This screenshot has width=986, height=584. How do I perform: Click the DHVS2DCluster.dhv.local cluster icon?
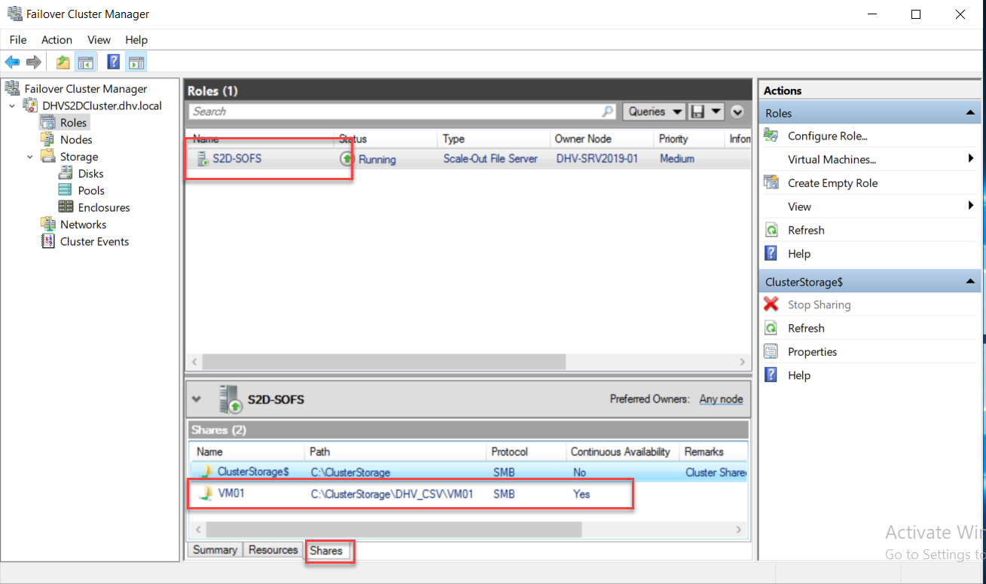31,105
